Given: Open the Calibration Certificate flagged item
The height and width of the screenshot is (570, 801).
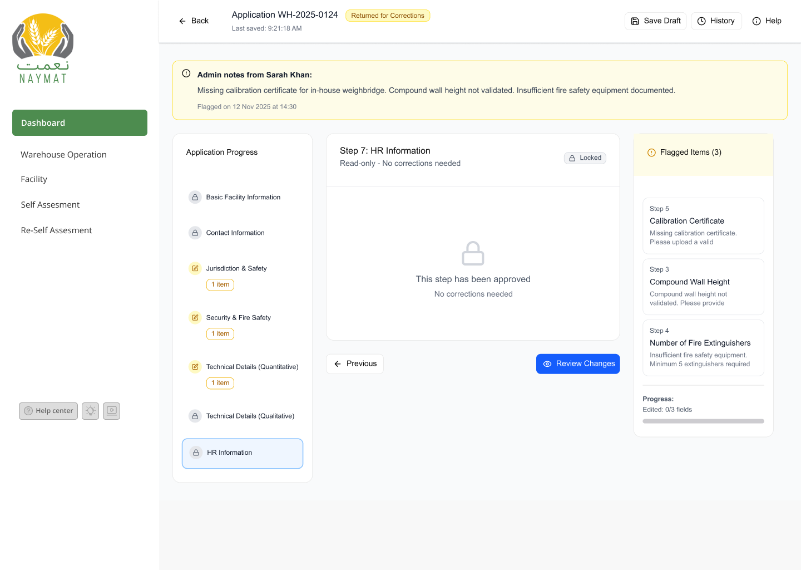Looking at the screenshot, I should 703,226.
